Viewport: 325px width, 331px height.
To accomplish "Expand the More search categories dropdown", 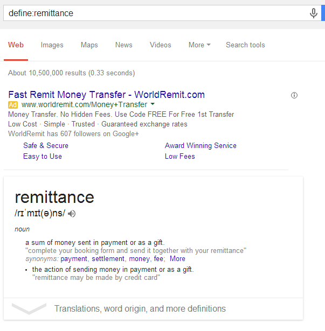I will coord(199,45).
